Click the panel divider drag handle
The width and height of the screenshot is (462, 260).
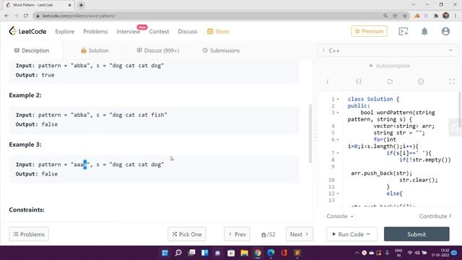pyautogui.click(x=315, y=131)
